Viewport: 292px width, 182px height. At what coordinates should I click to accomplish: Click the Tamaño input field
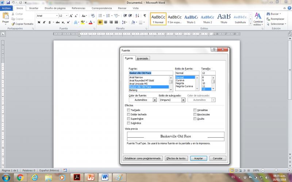point(208,73)
